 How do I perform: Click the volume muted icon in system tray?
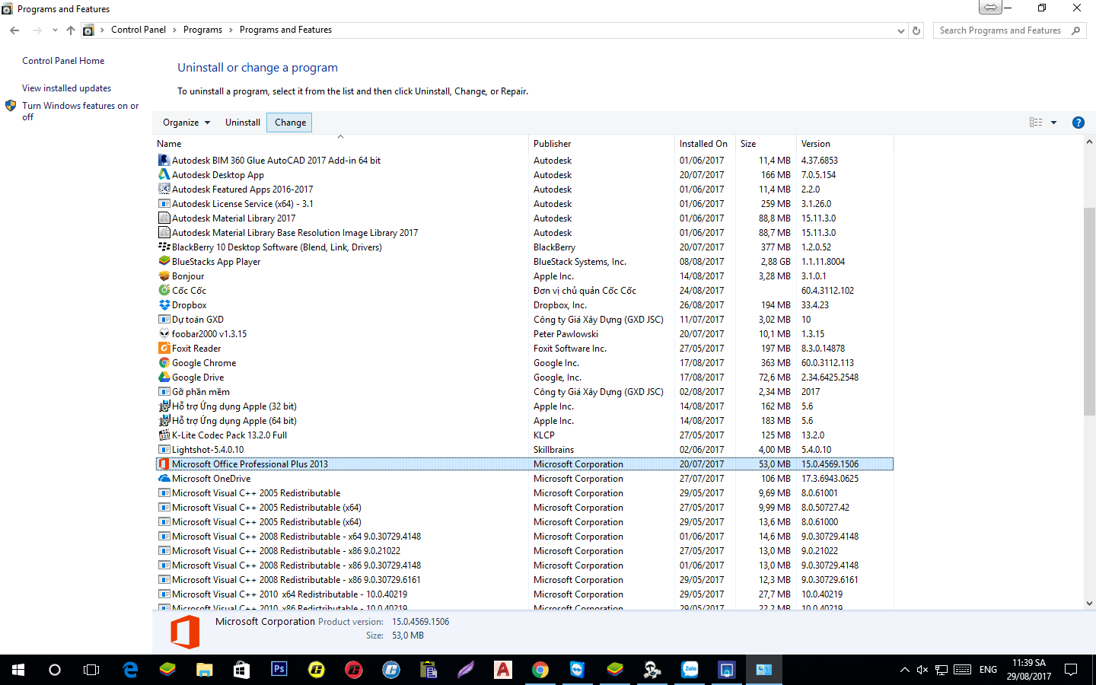(x=922, y=670)
